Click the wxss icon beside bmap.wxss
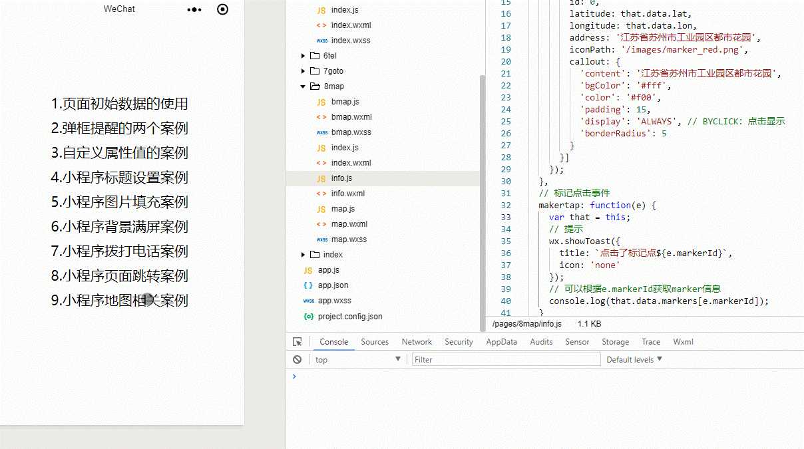804x449 pixels. [x=321, y=132]
